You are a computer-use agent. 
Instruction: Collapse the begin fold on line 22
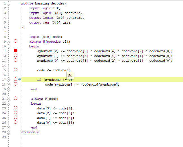8,104
